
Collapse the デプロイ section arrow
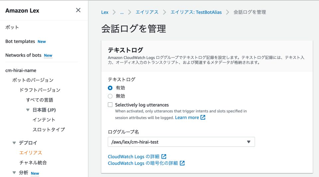point(14,143)
